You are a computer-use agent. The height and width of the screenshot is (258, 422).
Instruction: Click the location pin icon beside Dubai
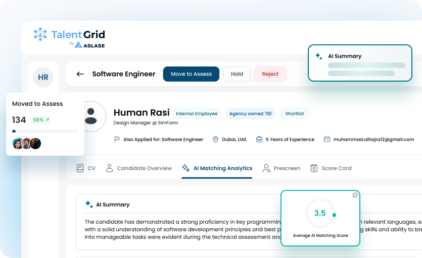pos(215,140)
